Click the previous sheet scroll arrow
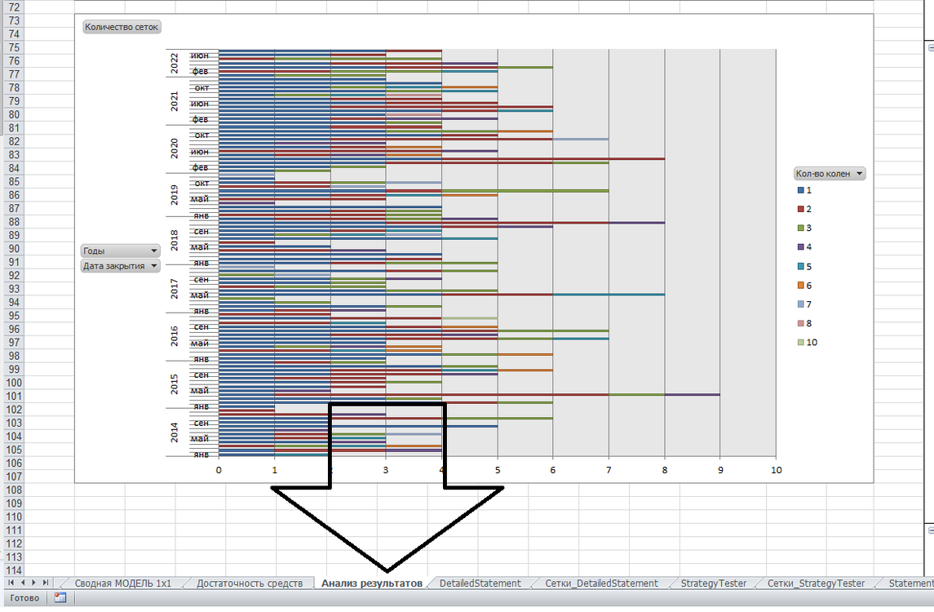The width and height of the screenshot is (934, 612). coord(23,583)
